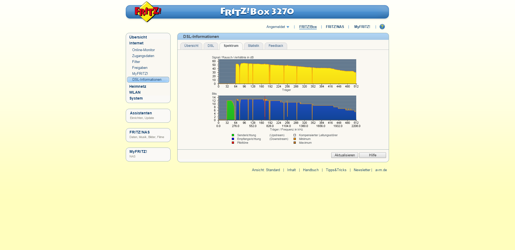Click the Hilfe button
This screenshot has width=515, height=250.
[x=373, y=155]
